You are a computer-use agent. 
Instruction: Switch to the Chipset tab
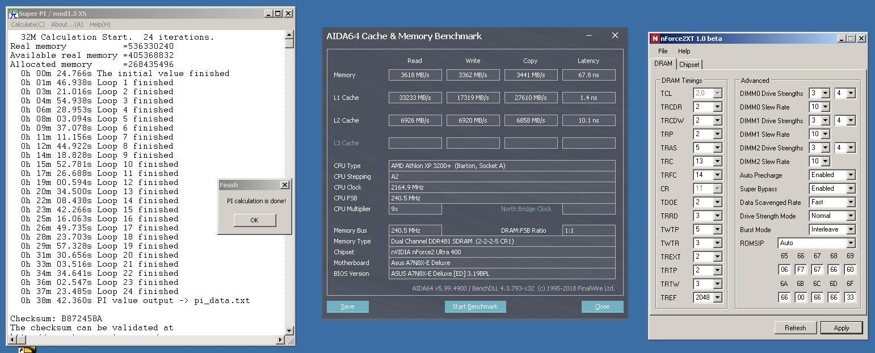689,65
